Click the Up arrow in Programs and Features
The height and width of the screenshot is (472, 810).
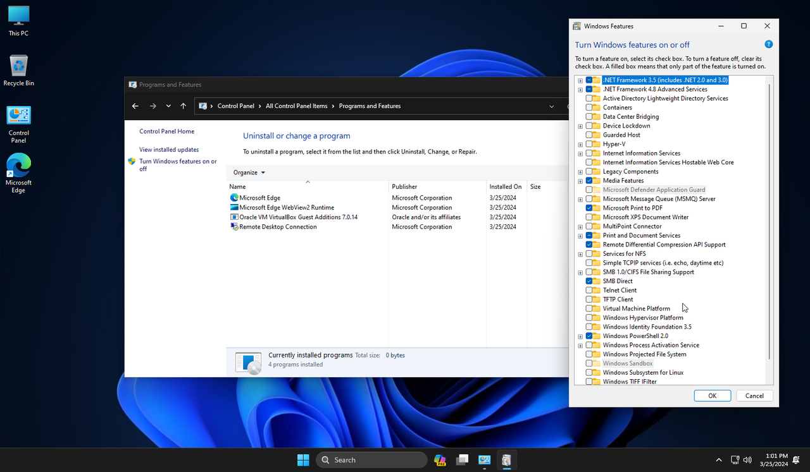click(183, 106)
